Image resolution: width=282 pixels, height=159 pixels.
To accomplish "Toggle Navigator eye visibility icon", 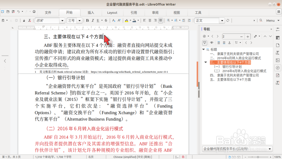I will (211, 43).
